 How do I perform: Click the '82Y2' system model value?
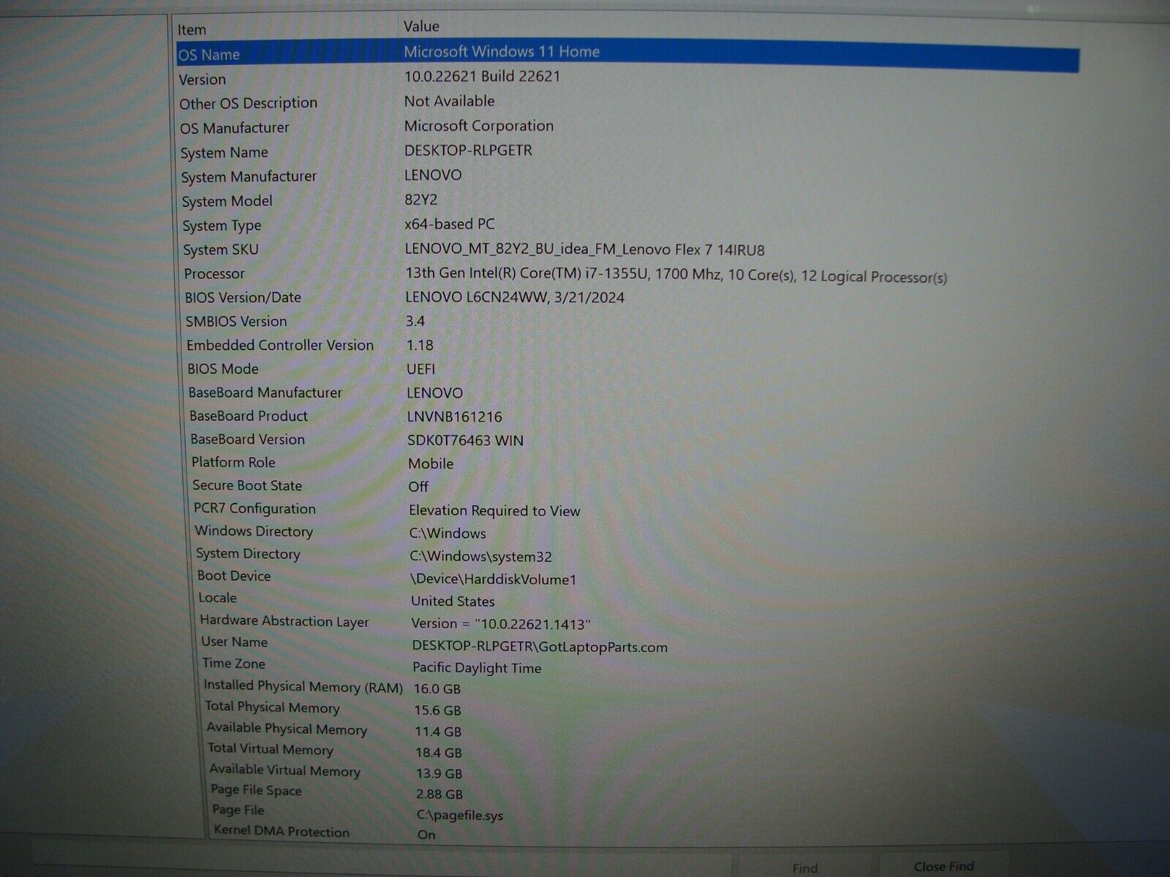click(421, 200)
